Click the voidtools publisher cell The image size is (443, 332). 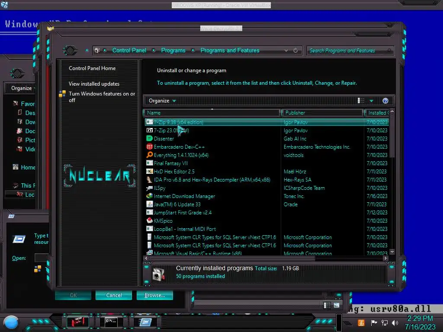(294, 155)
